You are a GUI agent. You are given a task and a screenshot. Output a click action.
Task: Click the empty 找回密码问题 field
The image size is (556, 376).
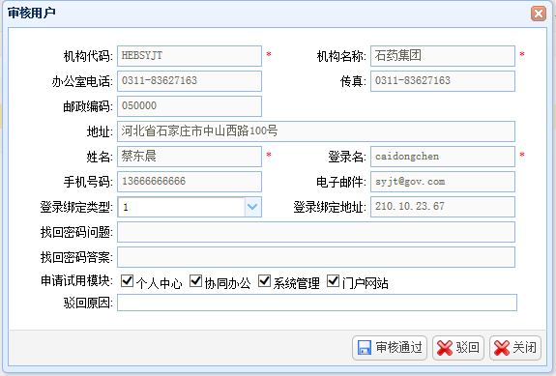[x=316, y=232]
